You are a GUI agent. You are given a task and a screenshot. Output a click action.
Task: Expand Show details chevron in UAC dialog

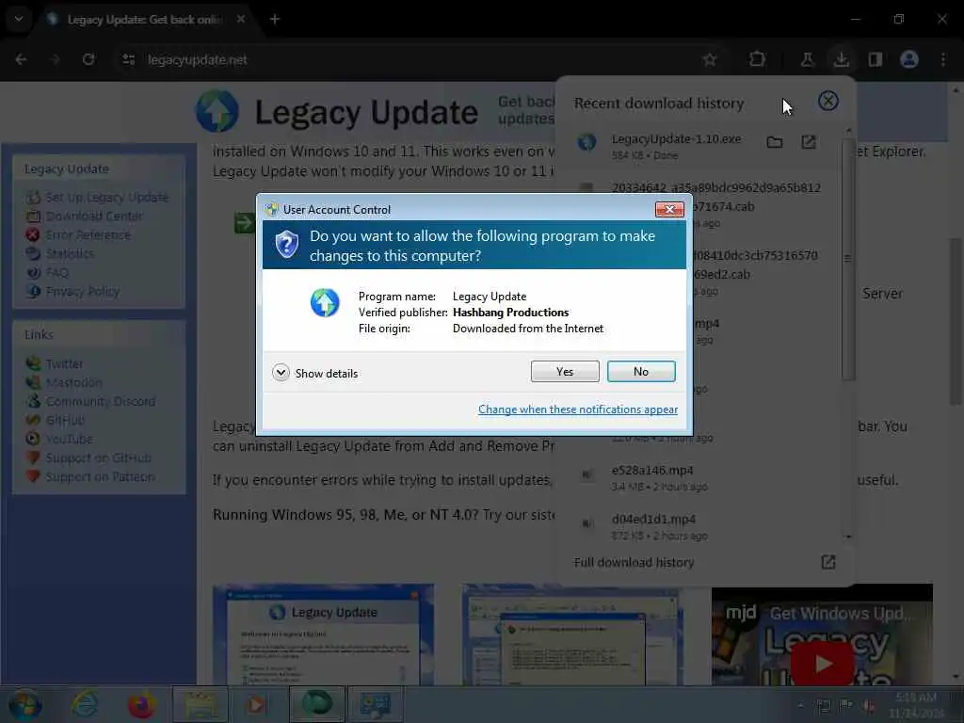tap(281, 373)
